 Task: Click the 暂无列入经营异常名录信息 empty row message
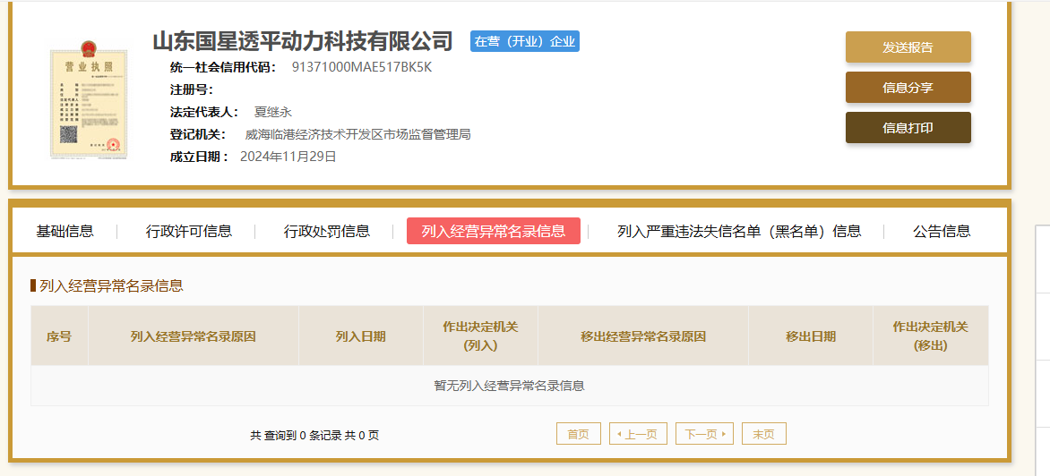(510, 386)
